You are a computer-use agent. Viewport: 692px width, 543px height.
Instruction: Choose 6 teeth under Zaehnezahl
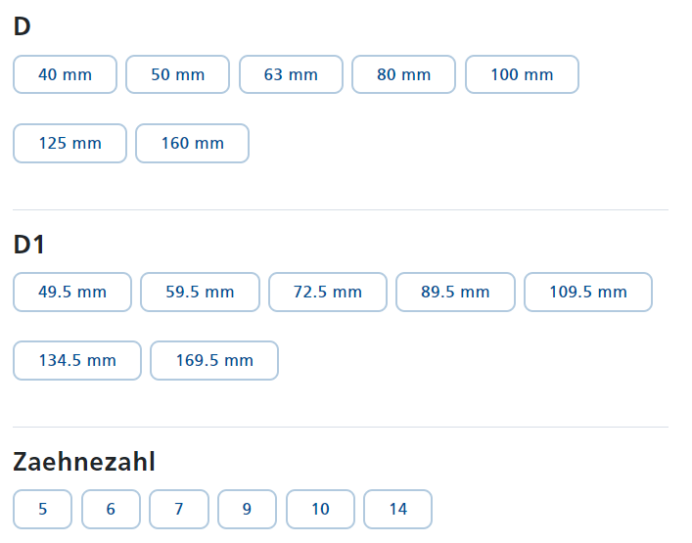point(111,509)
